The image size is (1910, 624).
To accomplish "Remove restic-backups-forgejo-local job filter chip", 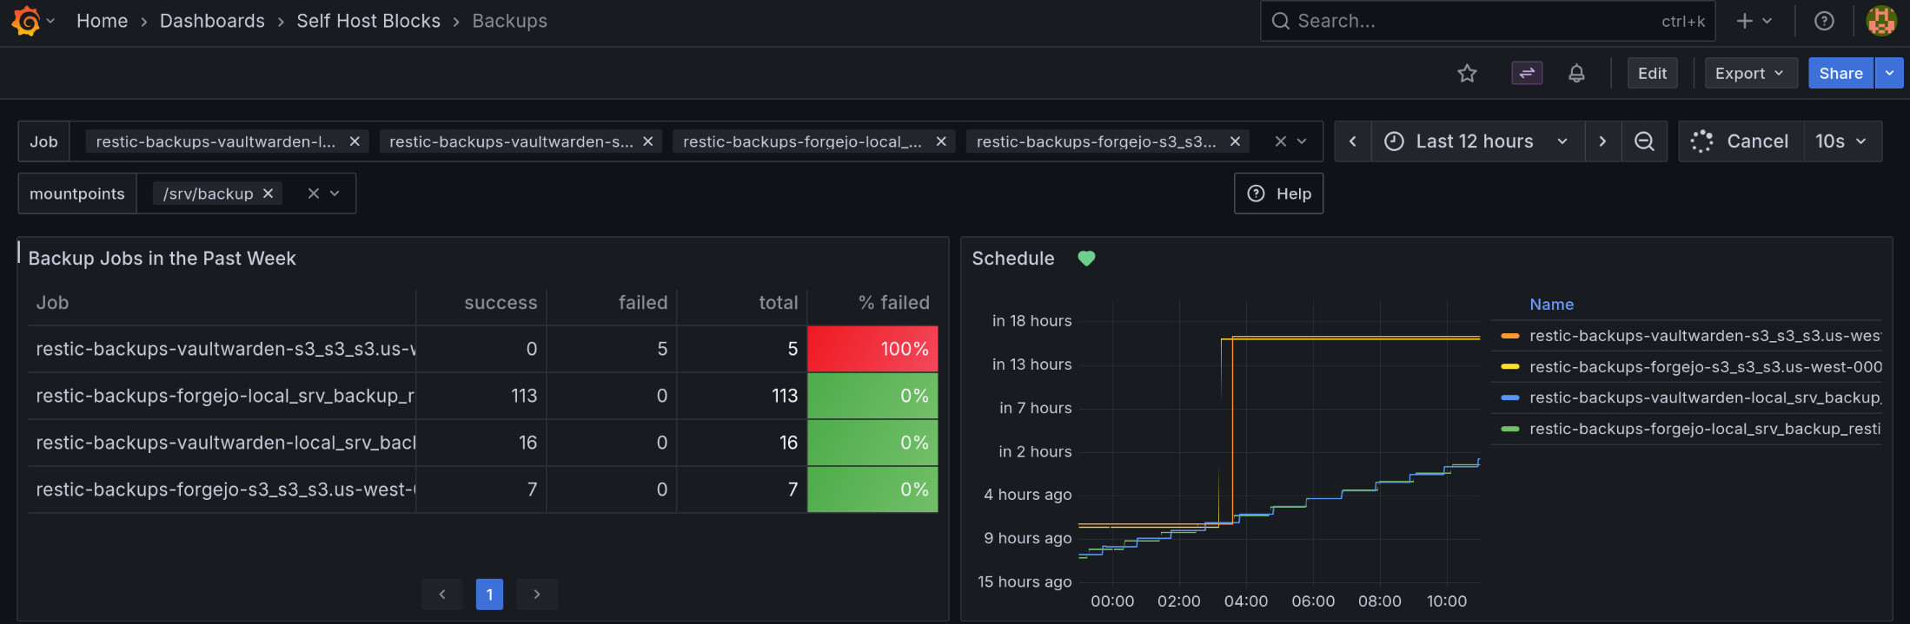I will [x=941, y=141].
